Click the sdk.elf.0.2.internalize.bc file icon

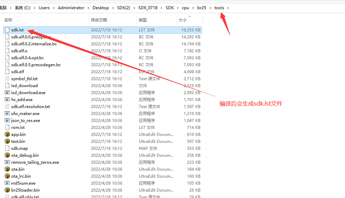point(7,44)
